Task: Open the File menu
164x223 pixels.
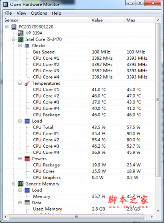Action: 8,13
